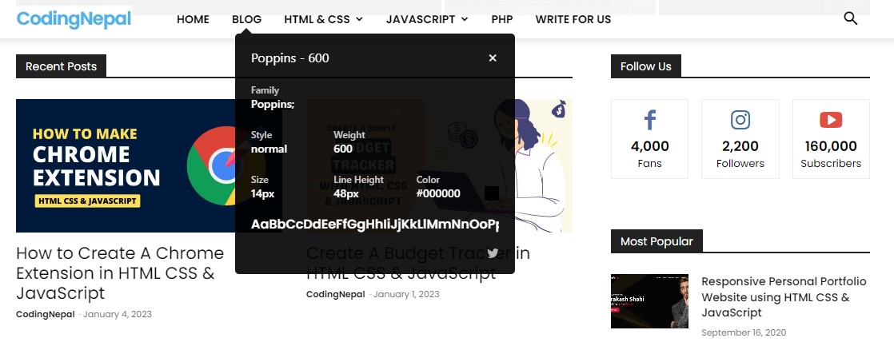This screenshot has width=894, height=342.
Task: Open Personal Portfolio post thumbnail
Action: 649,301
